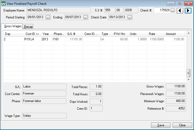The height and width of the screenshot is (130, 194).
Task: Sort by the Cost ID column header
Action: [x=32, y=34]
